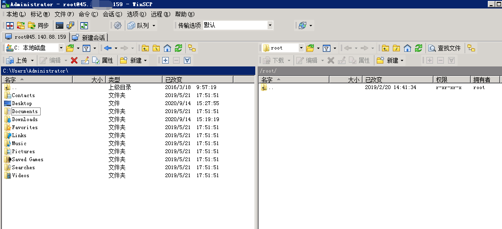Open the console terminal icon

(x=60, y=25)
